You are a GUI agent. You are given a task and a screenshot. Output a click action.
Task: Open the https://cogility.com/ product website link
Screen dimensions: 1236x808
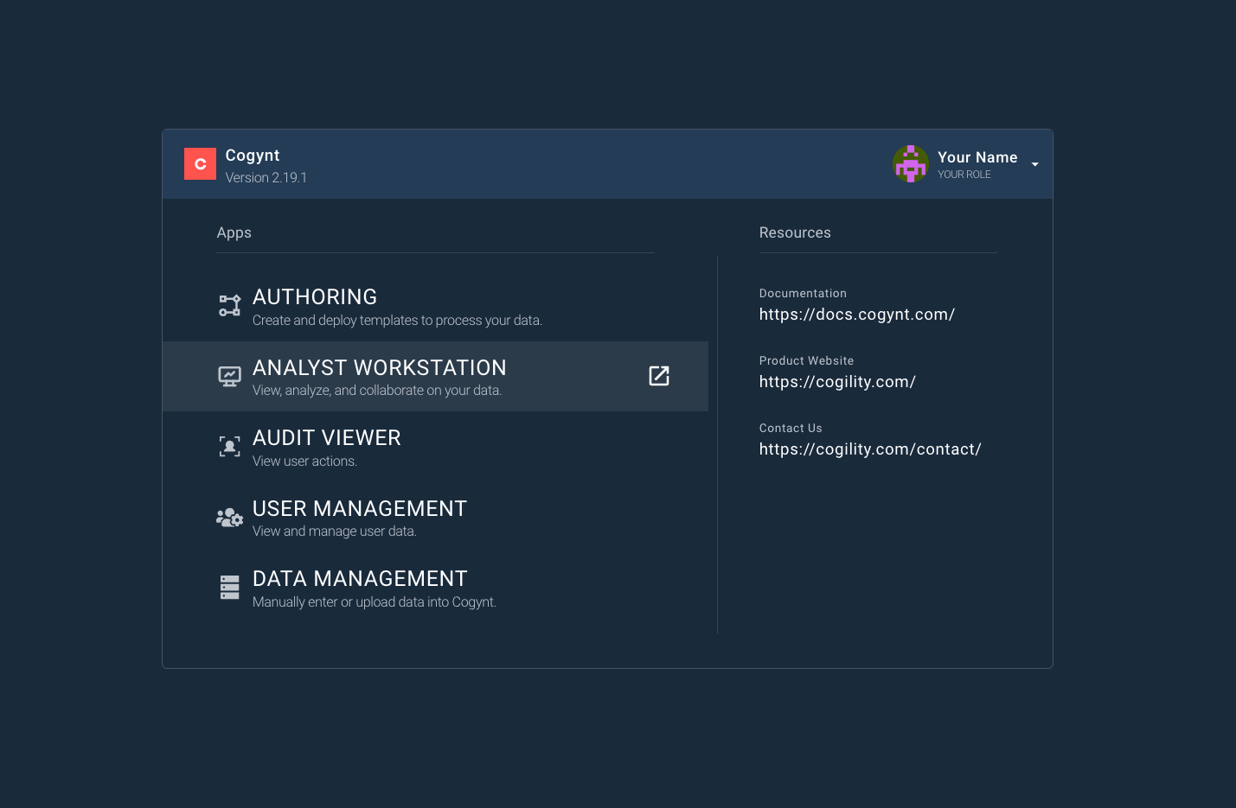pos(837,381)
